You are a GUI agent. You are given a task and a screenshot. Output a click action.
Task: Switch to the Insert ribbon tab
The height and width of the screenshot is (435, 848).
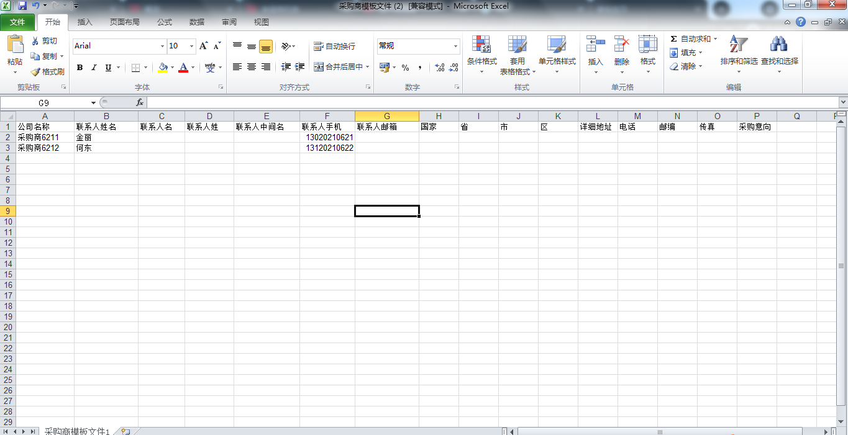84,22
